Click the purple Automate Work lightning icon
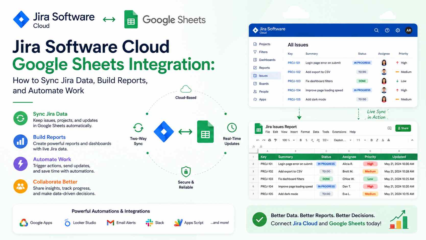Viewport: 426px width, 240px height. pos(20,164)
